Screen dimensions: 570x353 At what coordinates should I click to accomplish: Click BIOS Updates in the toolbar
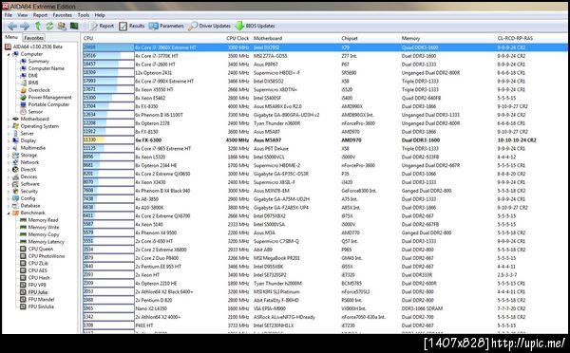click(256, 26)
